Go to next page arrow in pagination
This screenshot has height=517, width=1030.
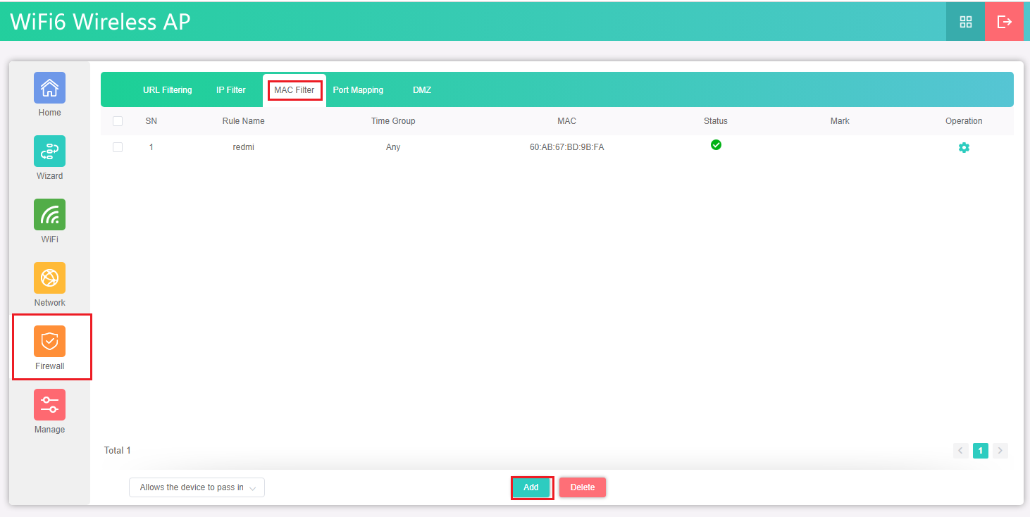(1000, 451)
